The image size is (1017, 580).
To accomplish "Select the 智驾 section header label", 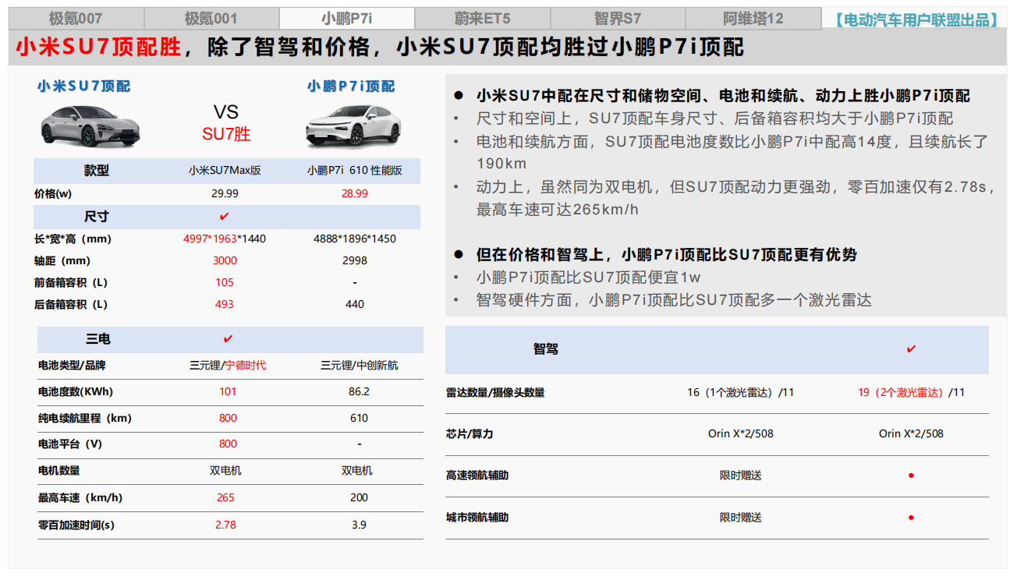I will click(546, 349).
